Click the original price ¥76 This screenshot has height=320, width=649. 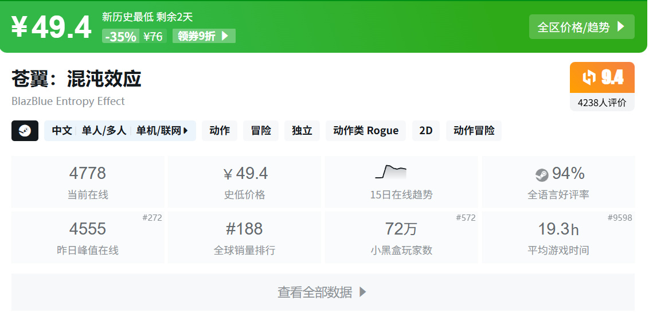[x=153, y=37]
